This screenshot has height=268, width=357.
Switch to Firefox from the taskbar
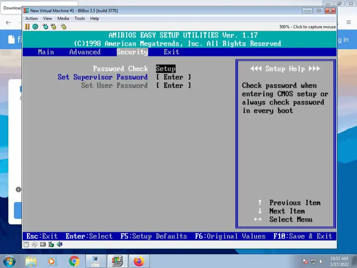139,261
